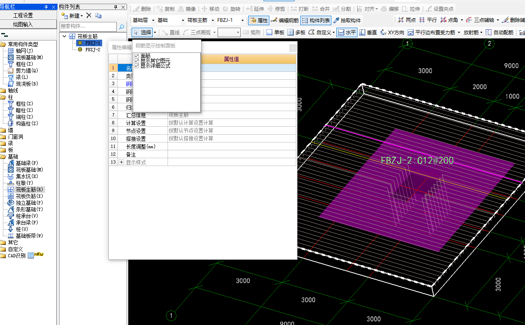Open 编辑钢筋 edit rebar

(285, 20)
